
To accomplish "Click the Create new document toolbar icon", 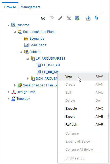I will pyautogui.click(x=52, y=18).
